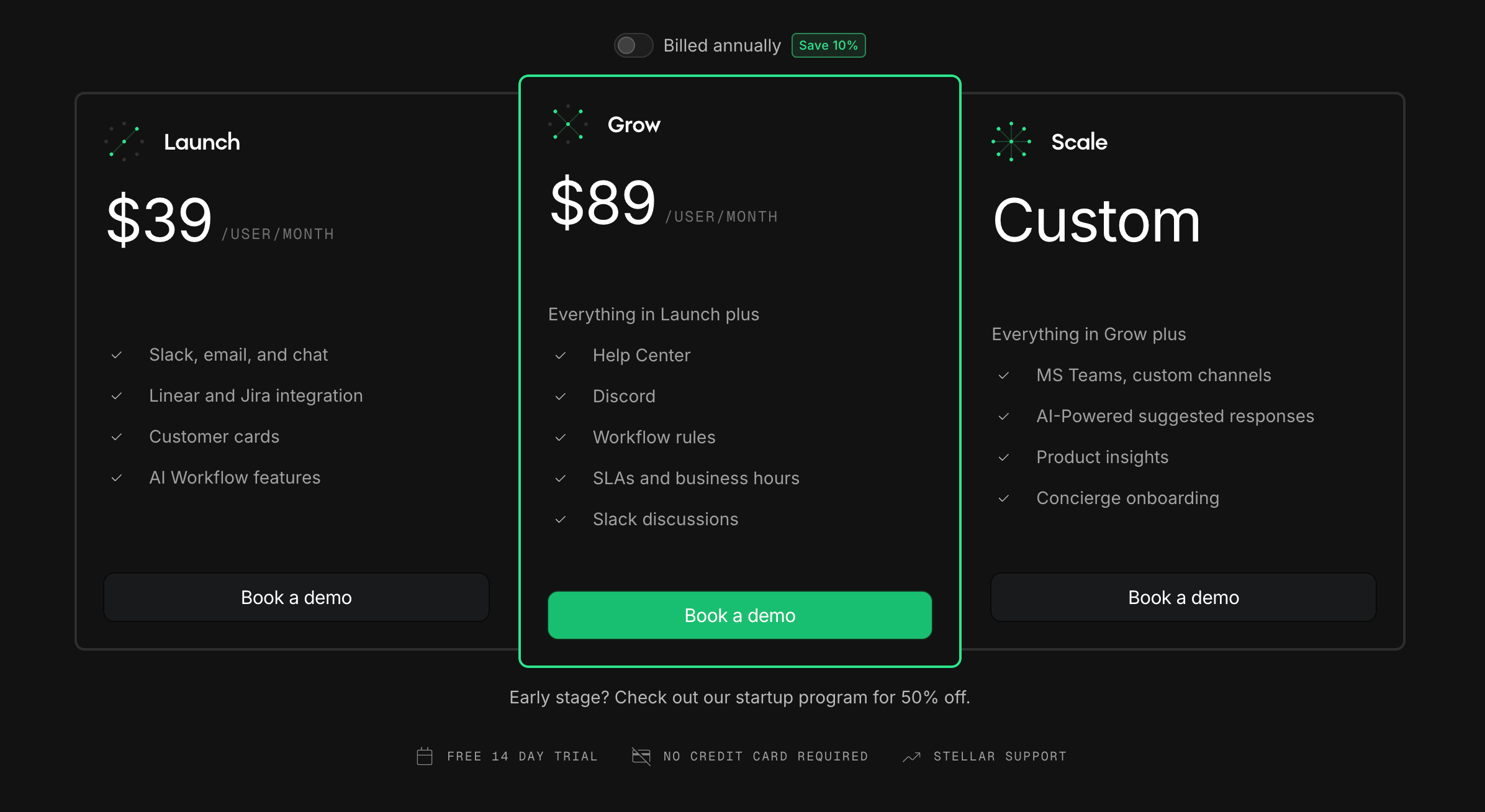Image resolution: width=1485 pixels, height=812 pixels.
Task: Book a demo for the Launch plan
Action: click(296, 597)
